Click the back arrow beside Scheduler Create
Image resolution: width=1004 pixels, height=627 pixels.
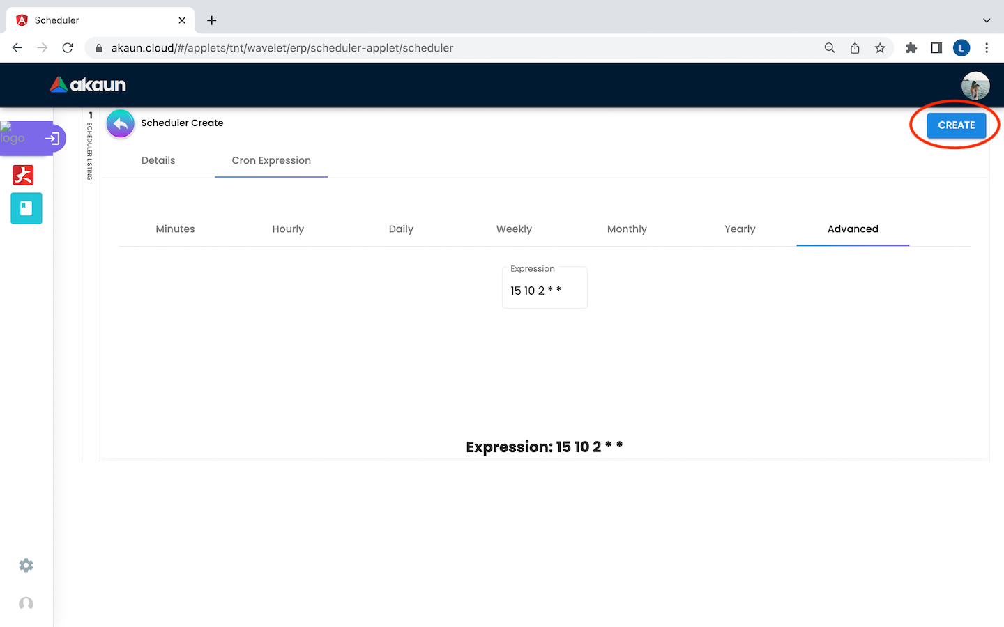121,124
